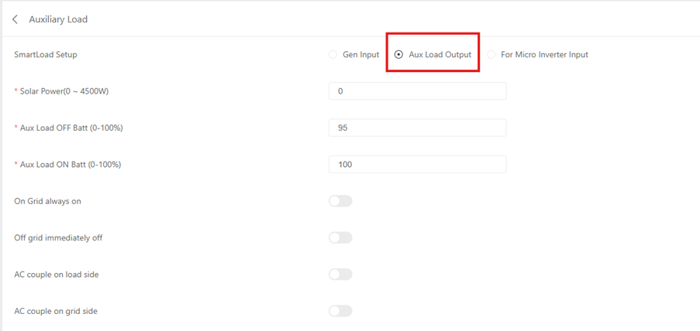The height and width of the screenshot is (331, 700).
Task: Turn on Off grid immediately off switch
Action: (x=340, y=237)
